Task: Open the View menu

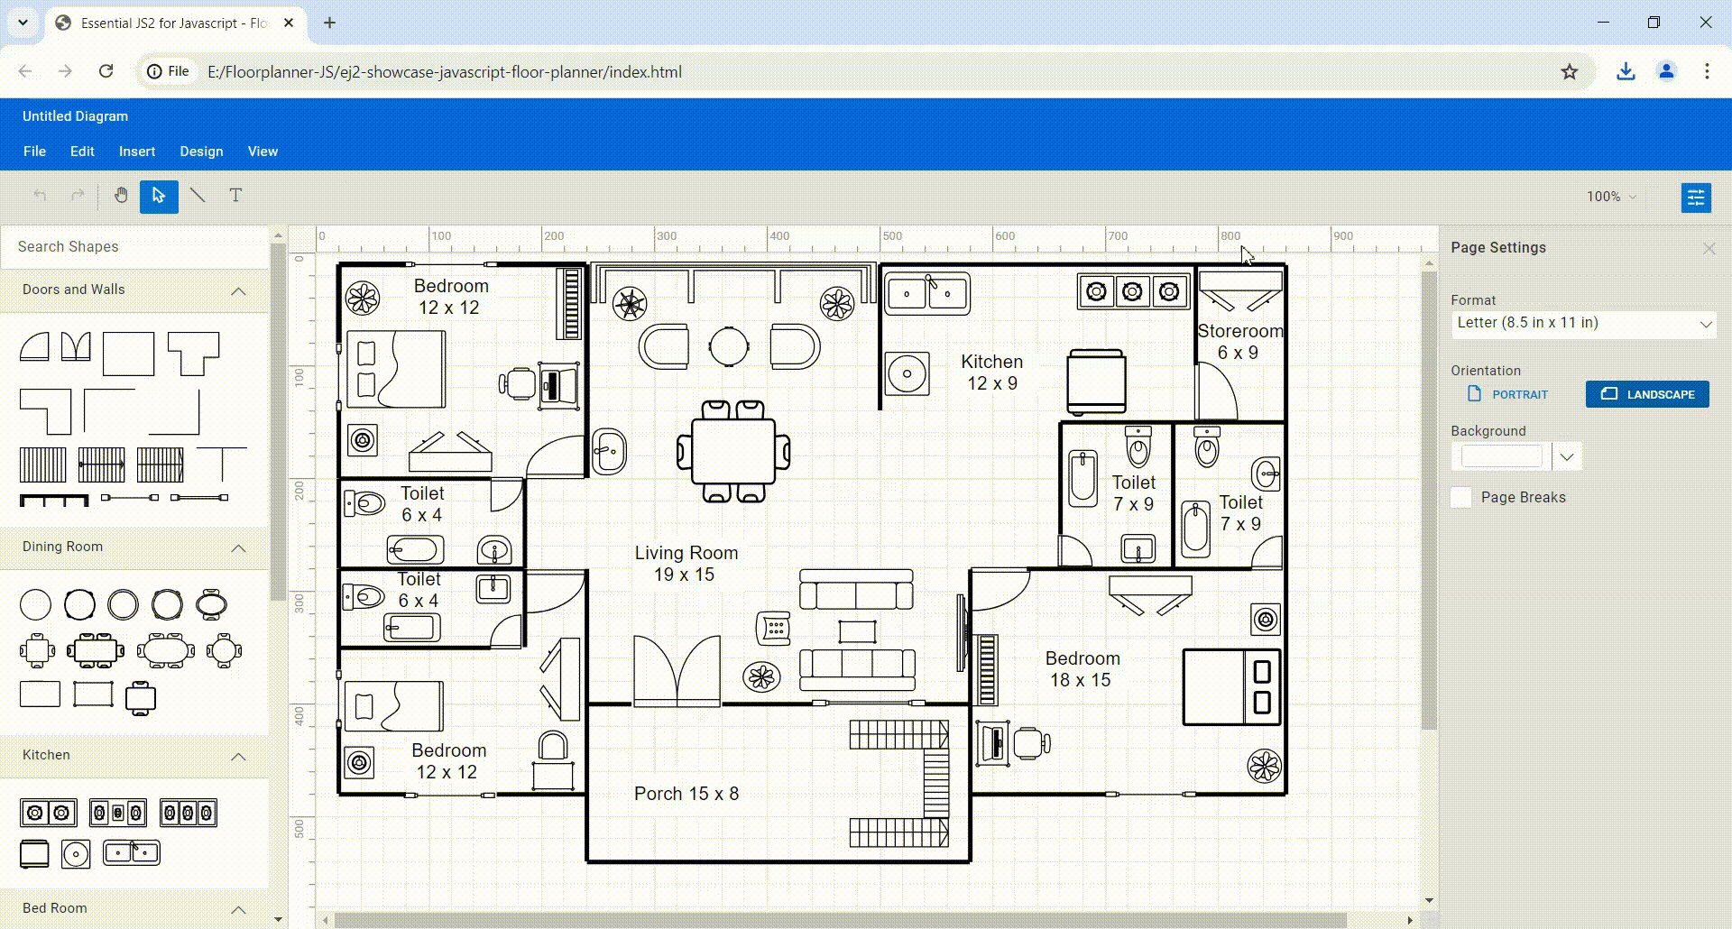Action: (x=263, y=152)
